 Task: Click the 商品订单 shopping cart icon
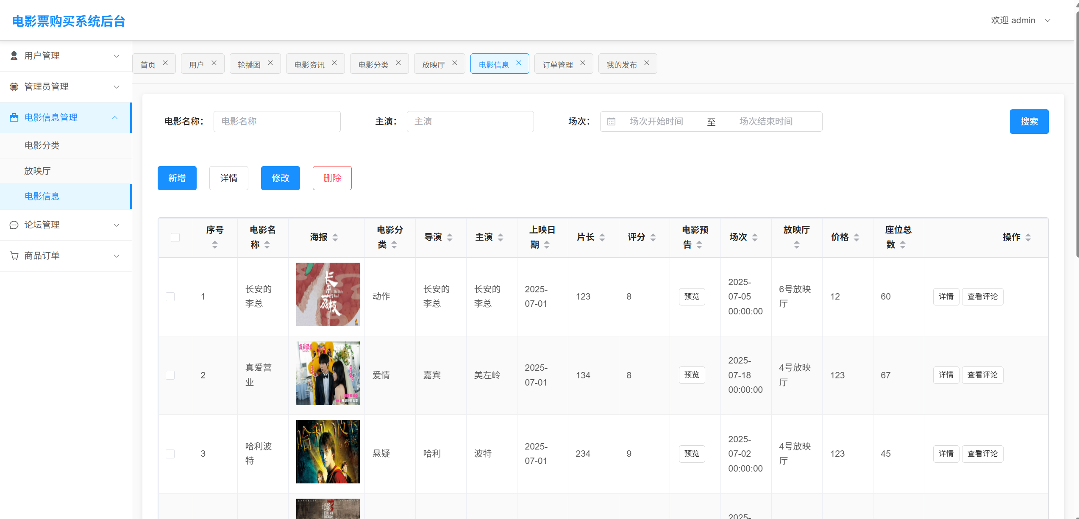pos(14,256)
